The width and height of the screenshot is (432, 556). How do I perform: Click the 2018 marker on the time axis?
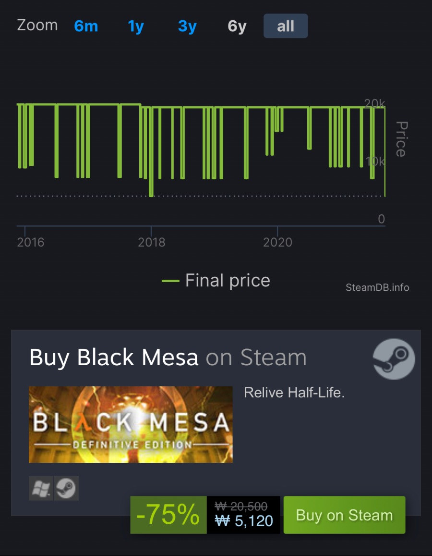151,242
